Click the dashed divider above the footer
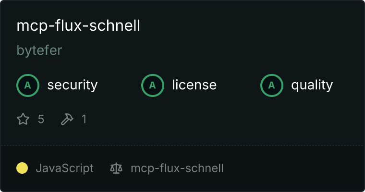Image resolution: width=365 pixels, height=192 pixels. (182, 145)
